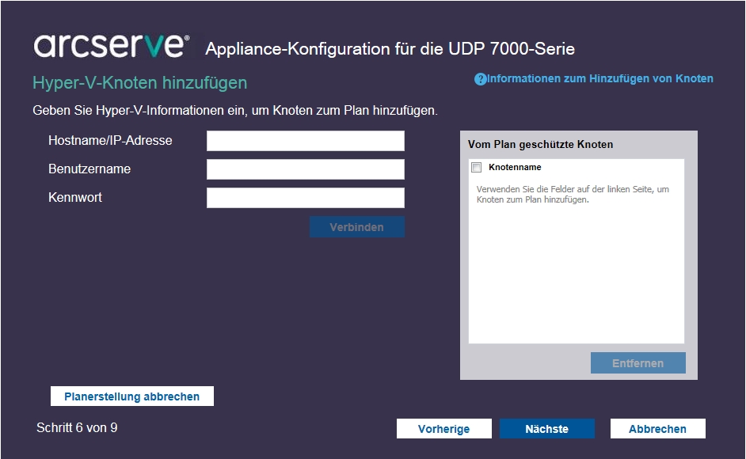Viewport: 746px width, 459px height.
Task: Go back with the Vorherige button
Action: (x=444, y=429)
